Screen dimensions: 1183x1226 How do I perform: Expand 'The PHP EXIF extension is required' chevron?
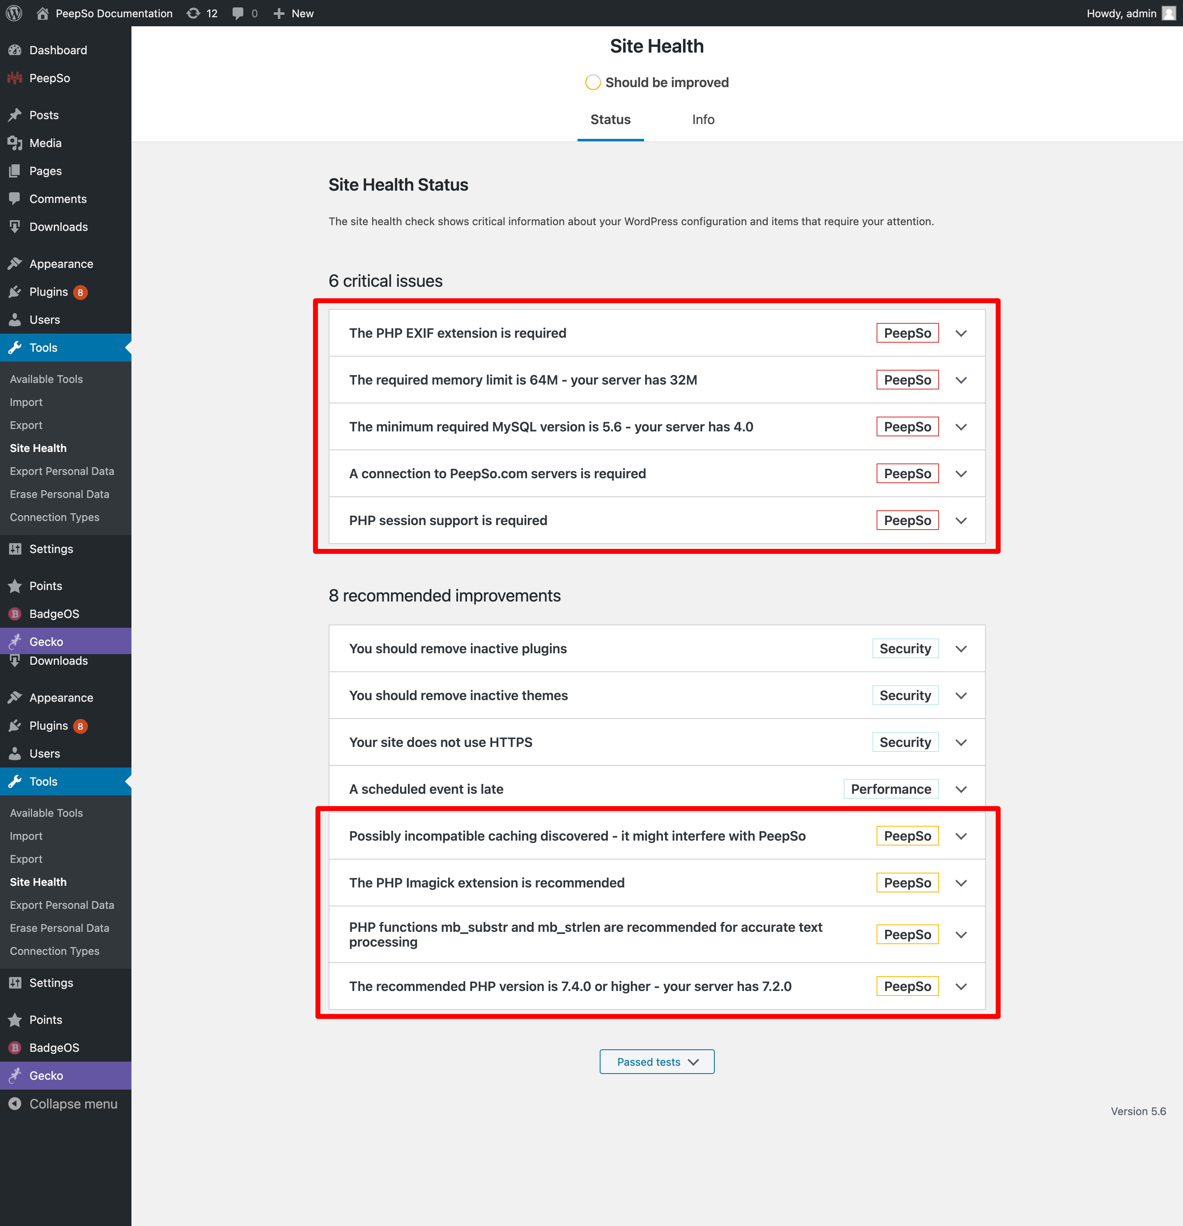click(x=961, y=333)
